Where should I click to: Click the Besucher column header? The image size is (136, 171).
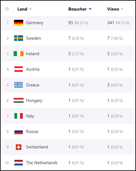tap(77, 9)
